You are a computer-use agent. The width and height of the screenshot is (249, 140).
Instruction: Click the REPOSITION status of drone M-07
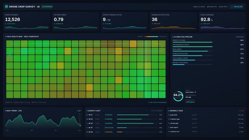click(x=109, y=128)
